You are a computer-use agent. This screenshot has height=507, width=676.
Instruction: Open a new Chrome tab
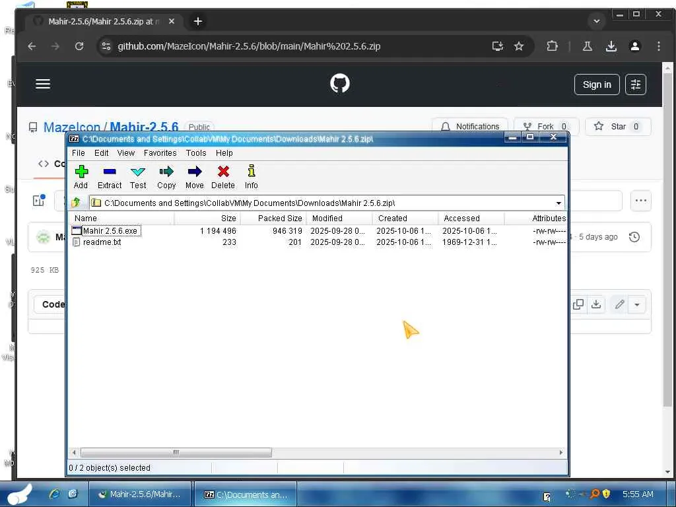[198, 21]
